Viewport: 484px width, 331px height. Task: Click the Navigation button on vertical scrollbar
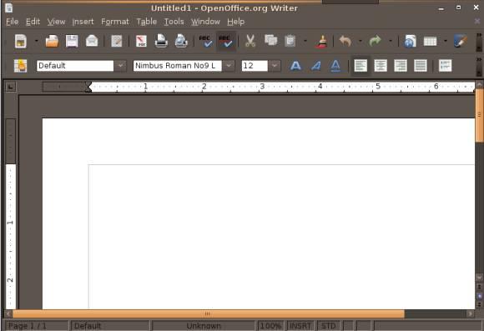(x=479, y=296)
